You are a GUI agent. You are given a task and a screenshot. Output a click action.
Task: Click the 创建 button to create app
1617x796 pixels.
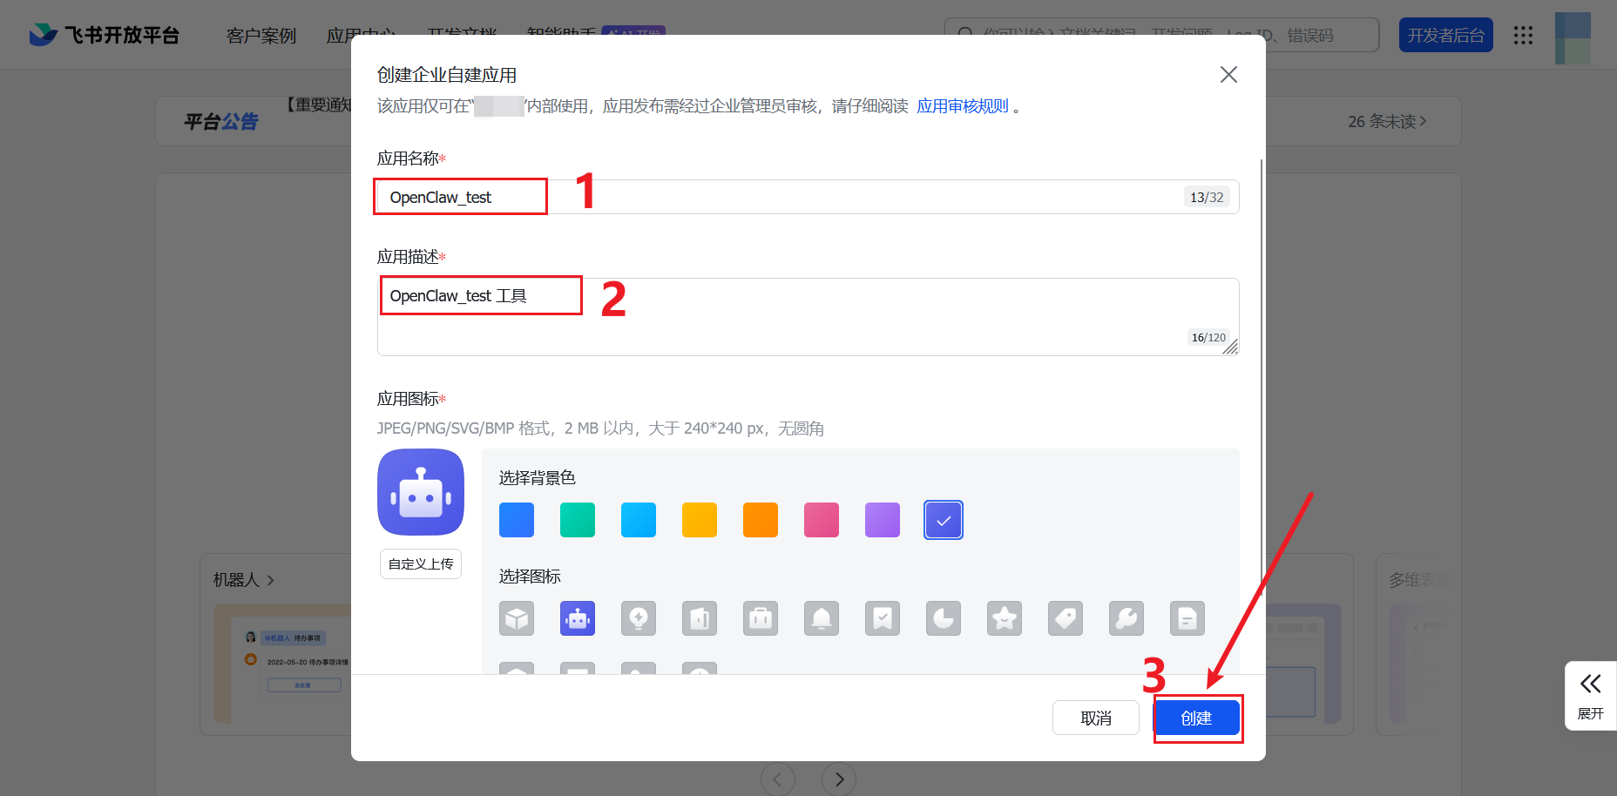(x=1197, y=717)
